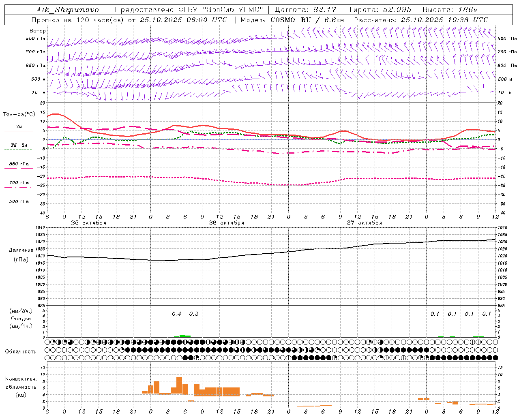Click the "Ветер" wind panel label
Screen dimensions: 519x415
[x=38, y=31]
